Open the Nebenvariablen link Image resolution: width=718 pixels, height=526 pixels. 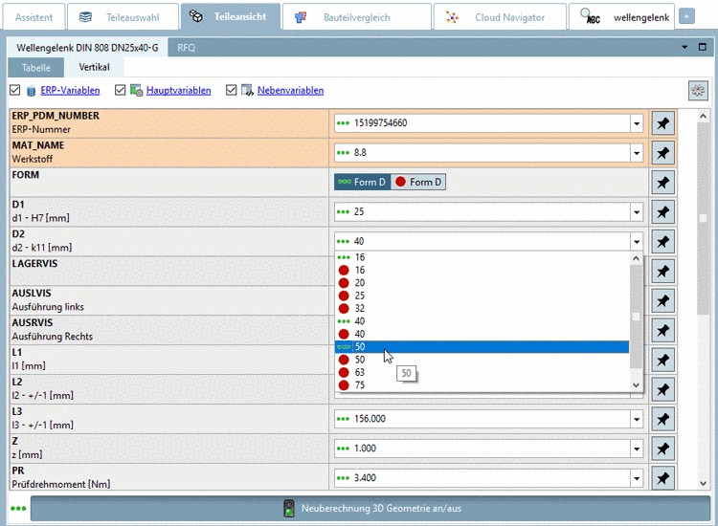coord(290,91)
